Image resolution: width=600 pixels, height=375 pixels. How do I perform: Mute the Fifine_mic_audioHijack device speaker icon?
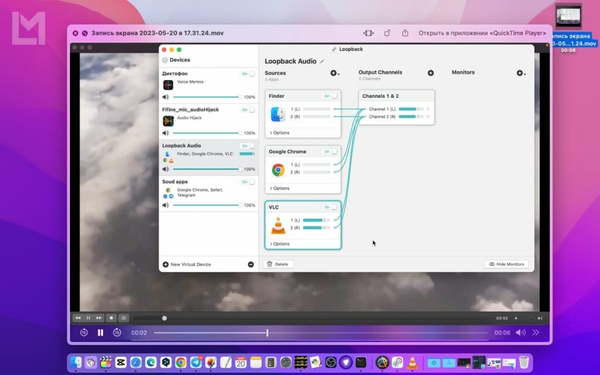(x=165, y=133)
